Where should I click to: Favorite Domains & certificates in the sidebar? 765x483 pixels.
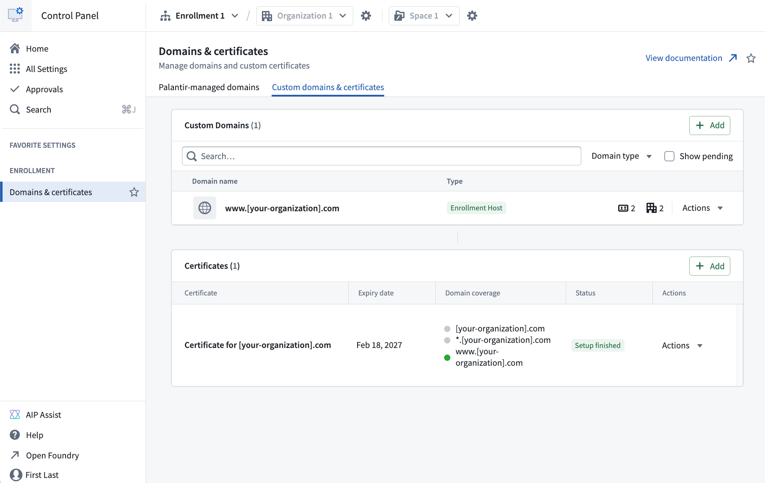click(134, 192)
